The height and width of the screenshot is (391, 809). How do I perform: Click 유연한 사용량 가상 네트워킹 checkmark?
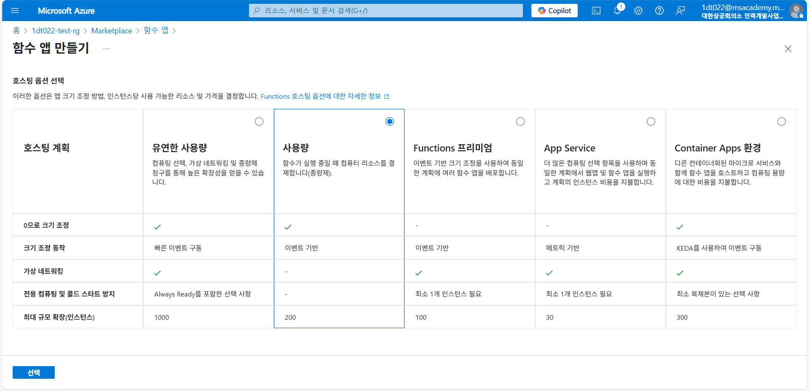click(x=158, y=273)
